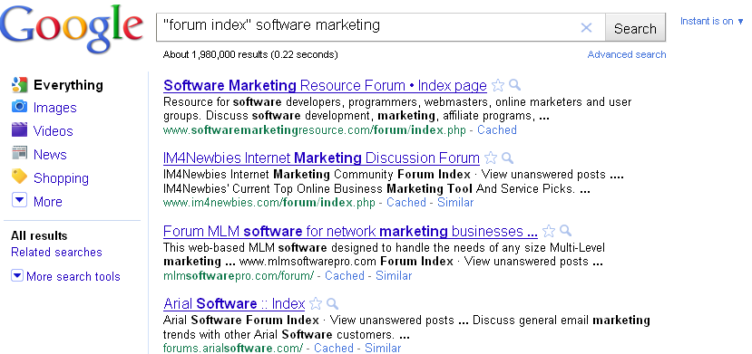Open Forum MLM software for network marketing
Viewport: 752px width, 354px height.
point(350,231)
